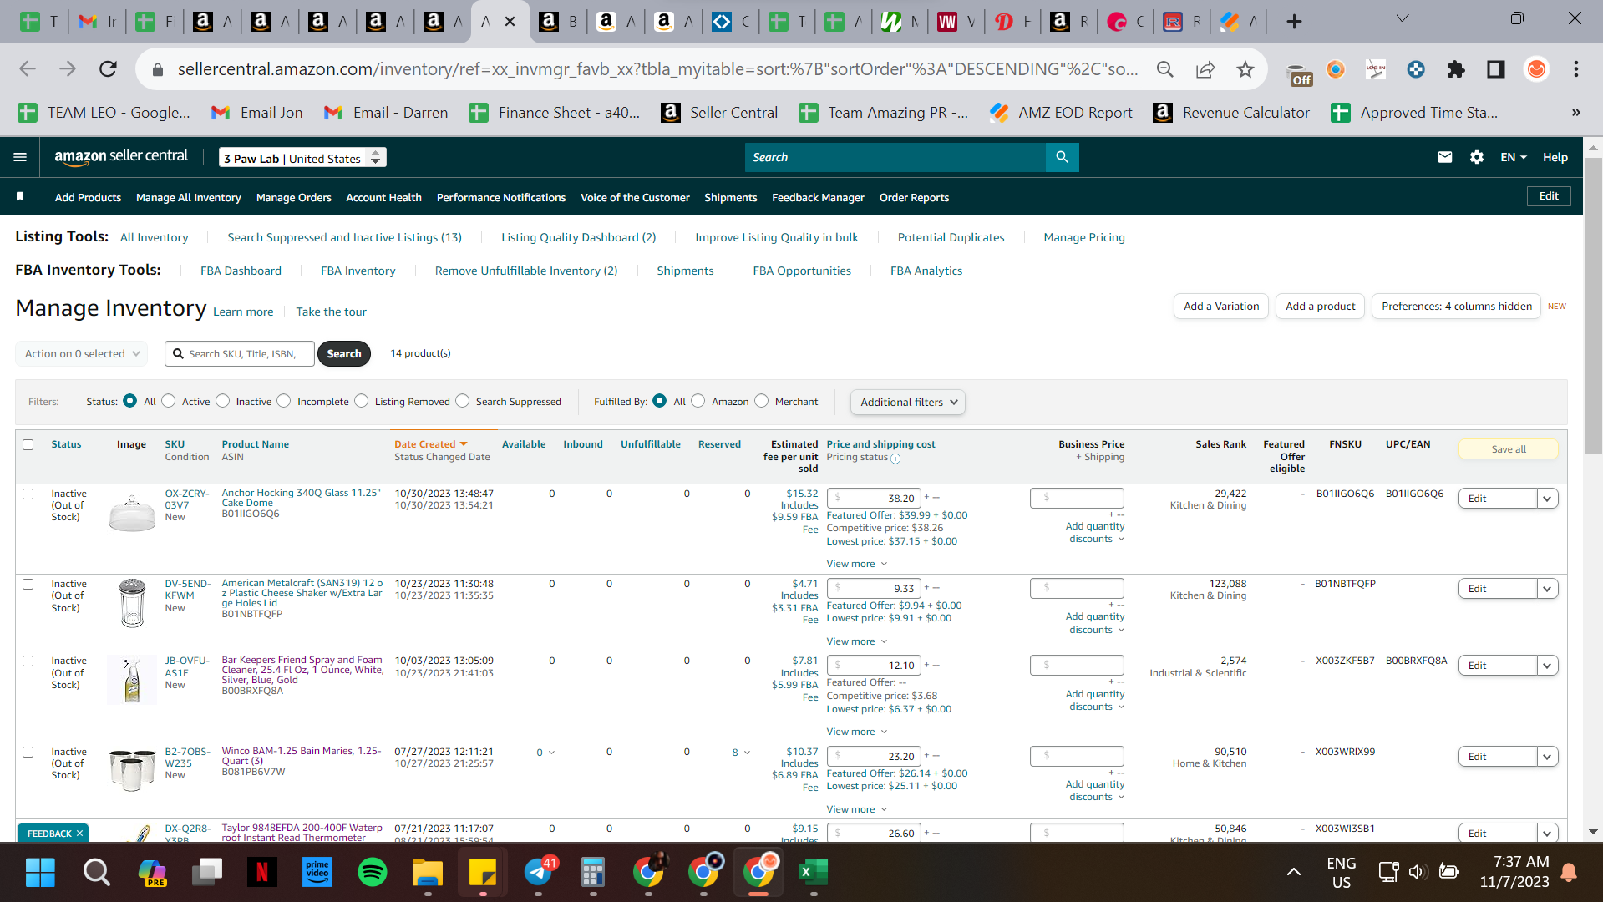Open Excel from the taskbar
Screen dimensions: 1603x902
point(812,873)
